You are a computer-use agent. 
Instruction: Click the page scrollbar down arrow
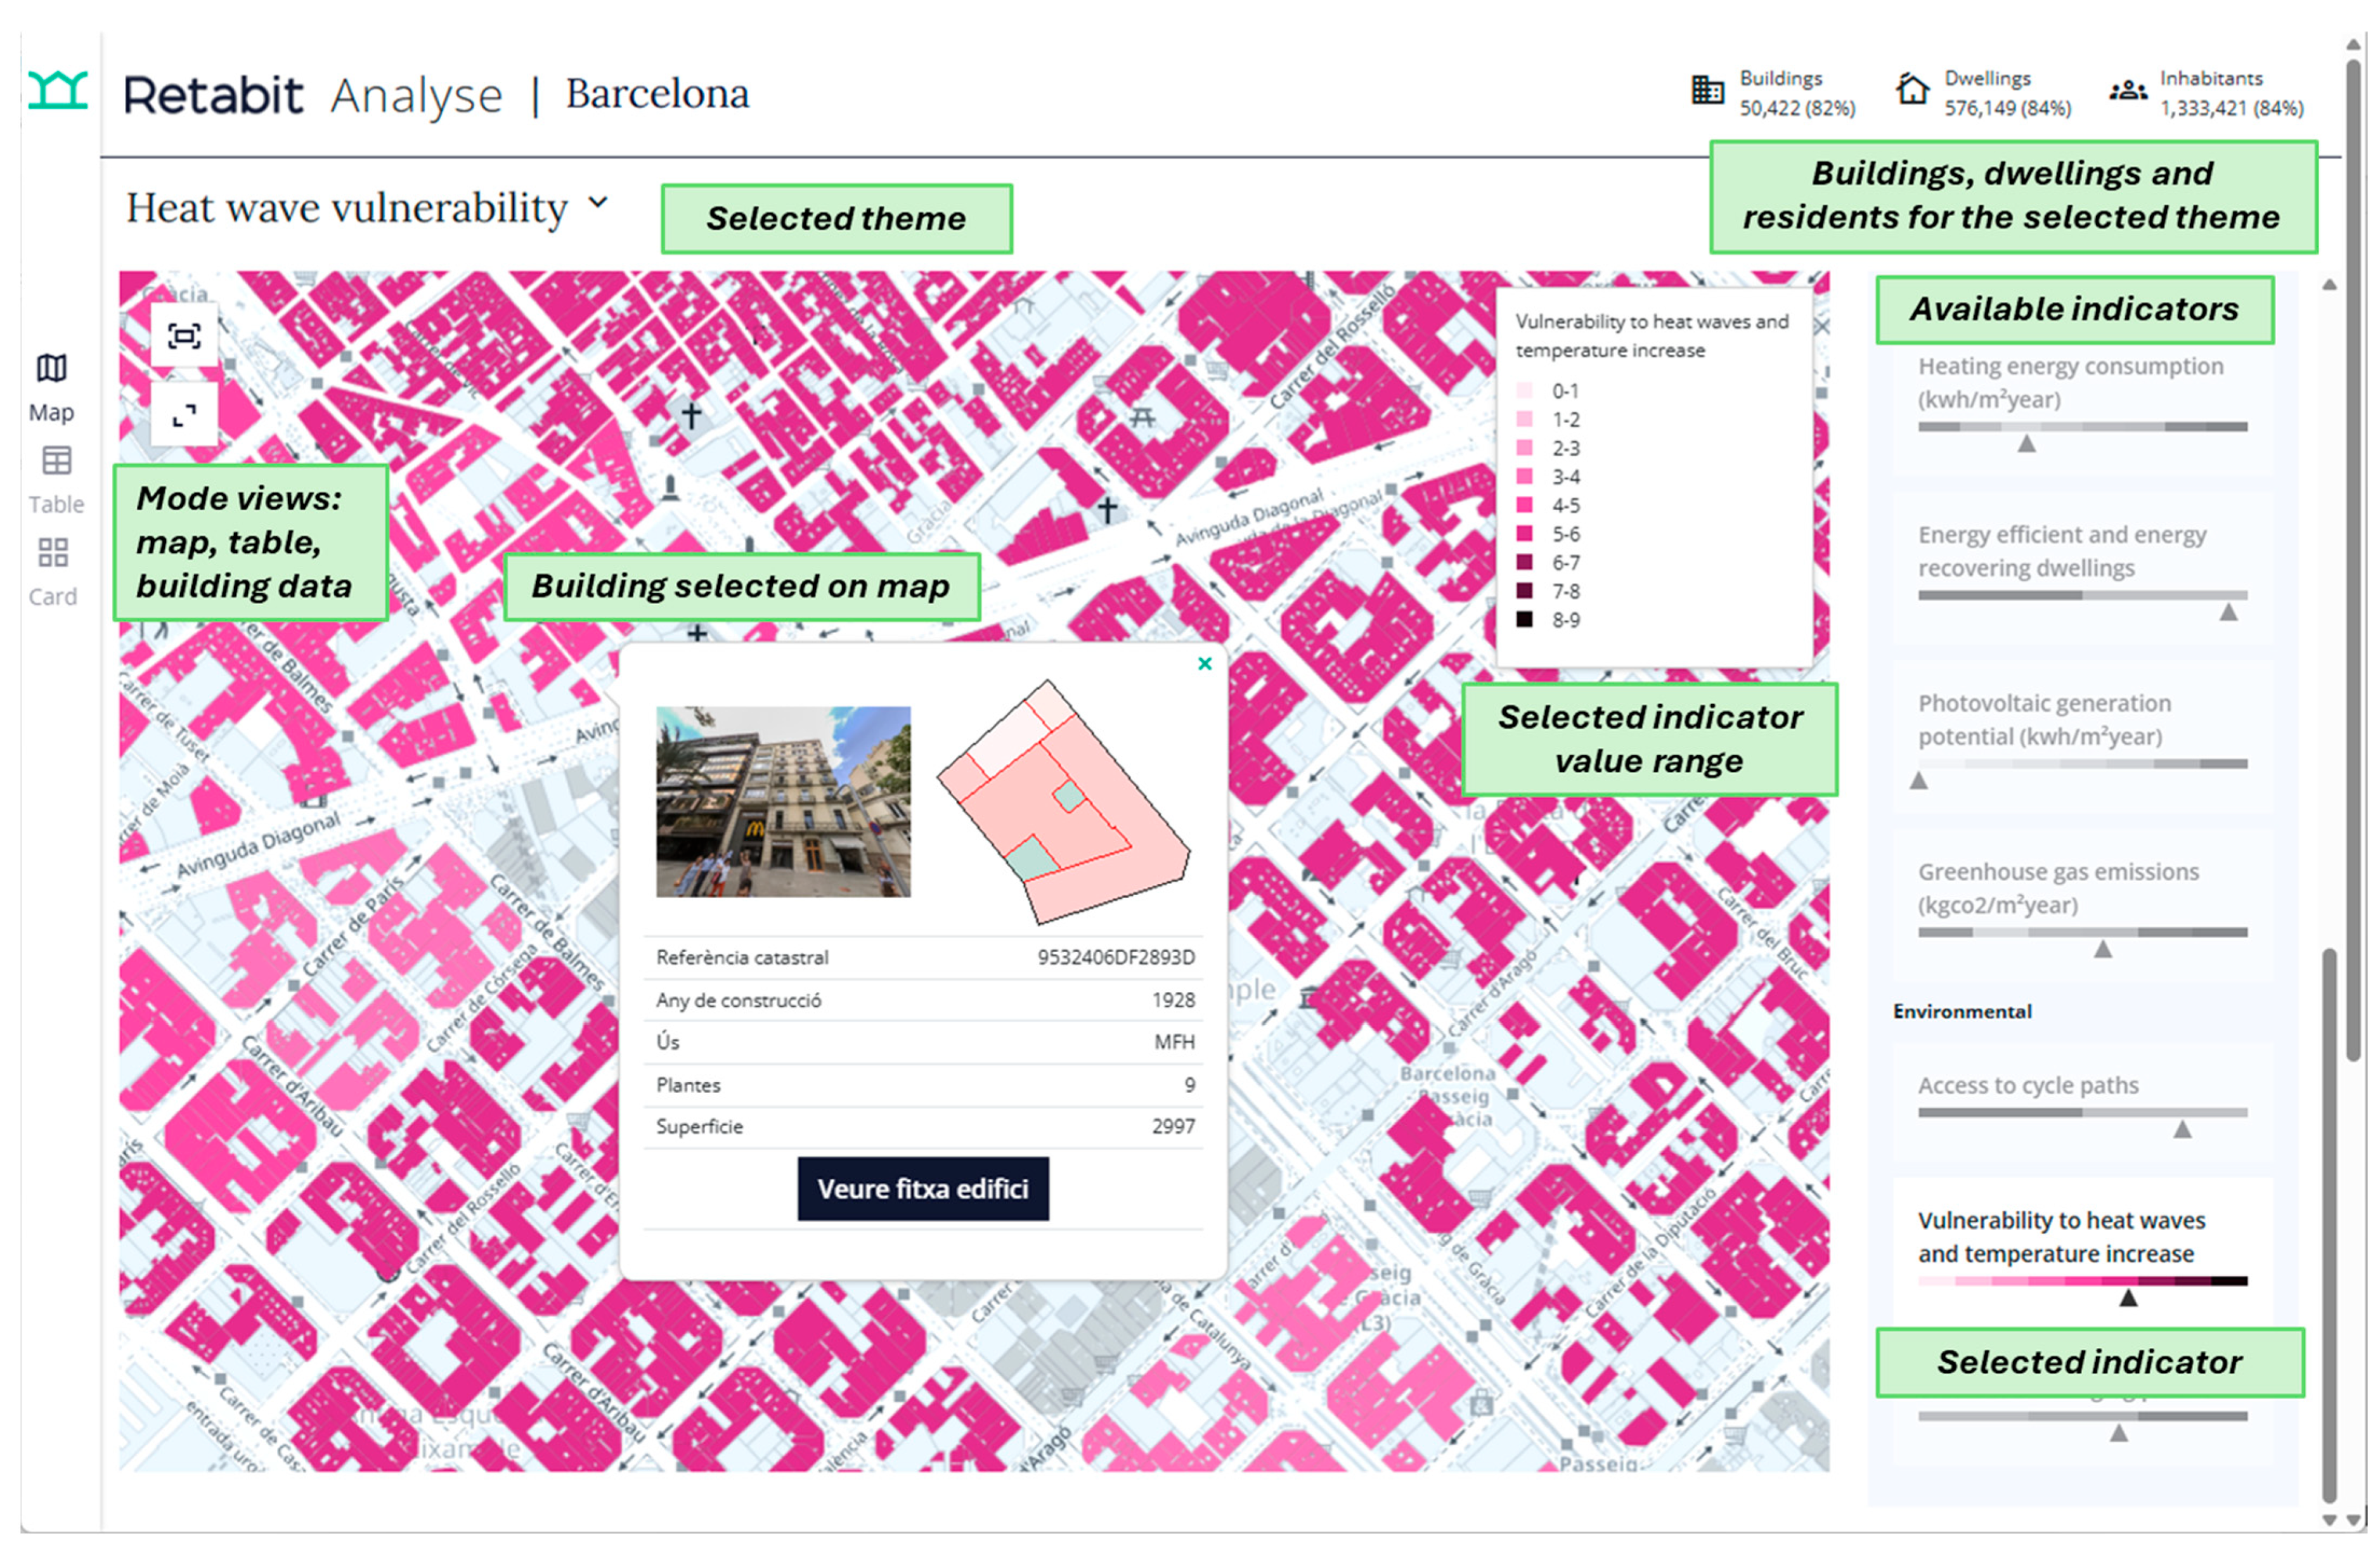click(x=2354, y=1520)
